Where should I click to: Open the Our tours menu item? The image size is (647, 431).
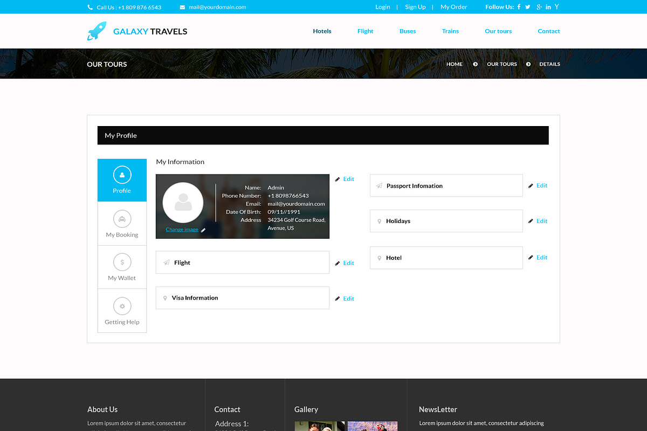point(498,31)
